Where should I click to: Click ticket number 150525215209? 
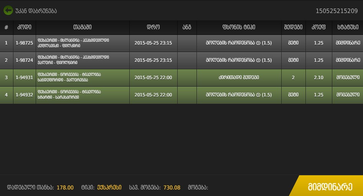[337, 11]
